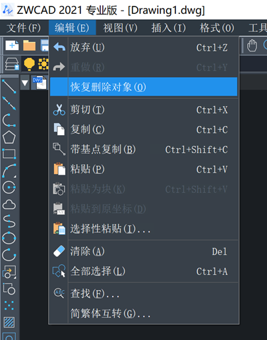The height and width of the screenshot is (340, 267).
Task: Click the ZWCAD application logo icon
Action: [8, 10]
